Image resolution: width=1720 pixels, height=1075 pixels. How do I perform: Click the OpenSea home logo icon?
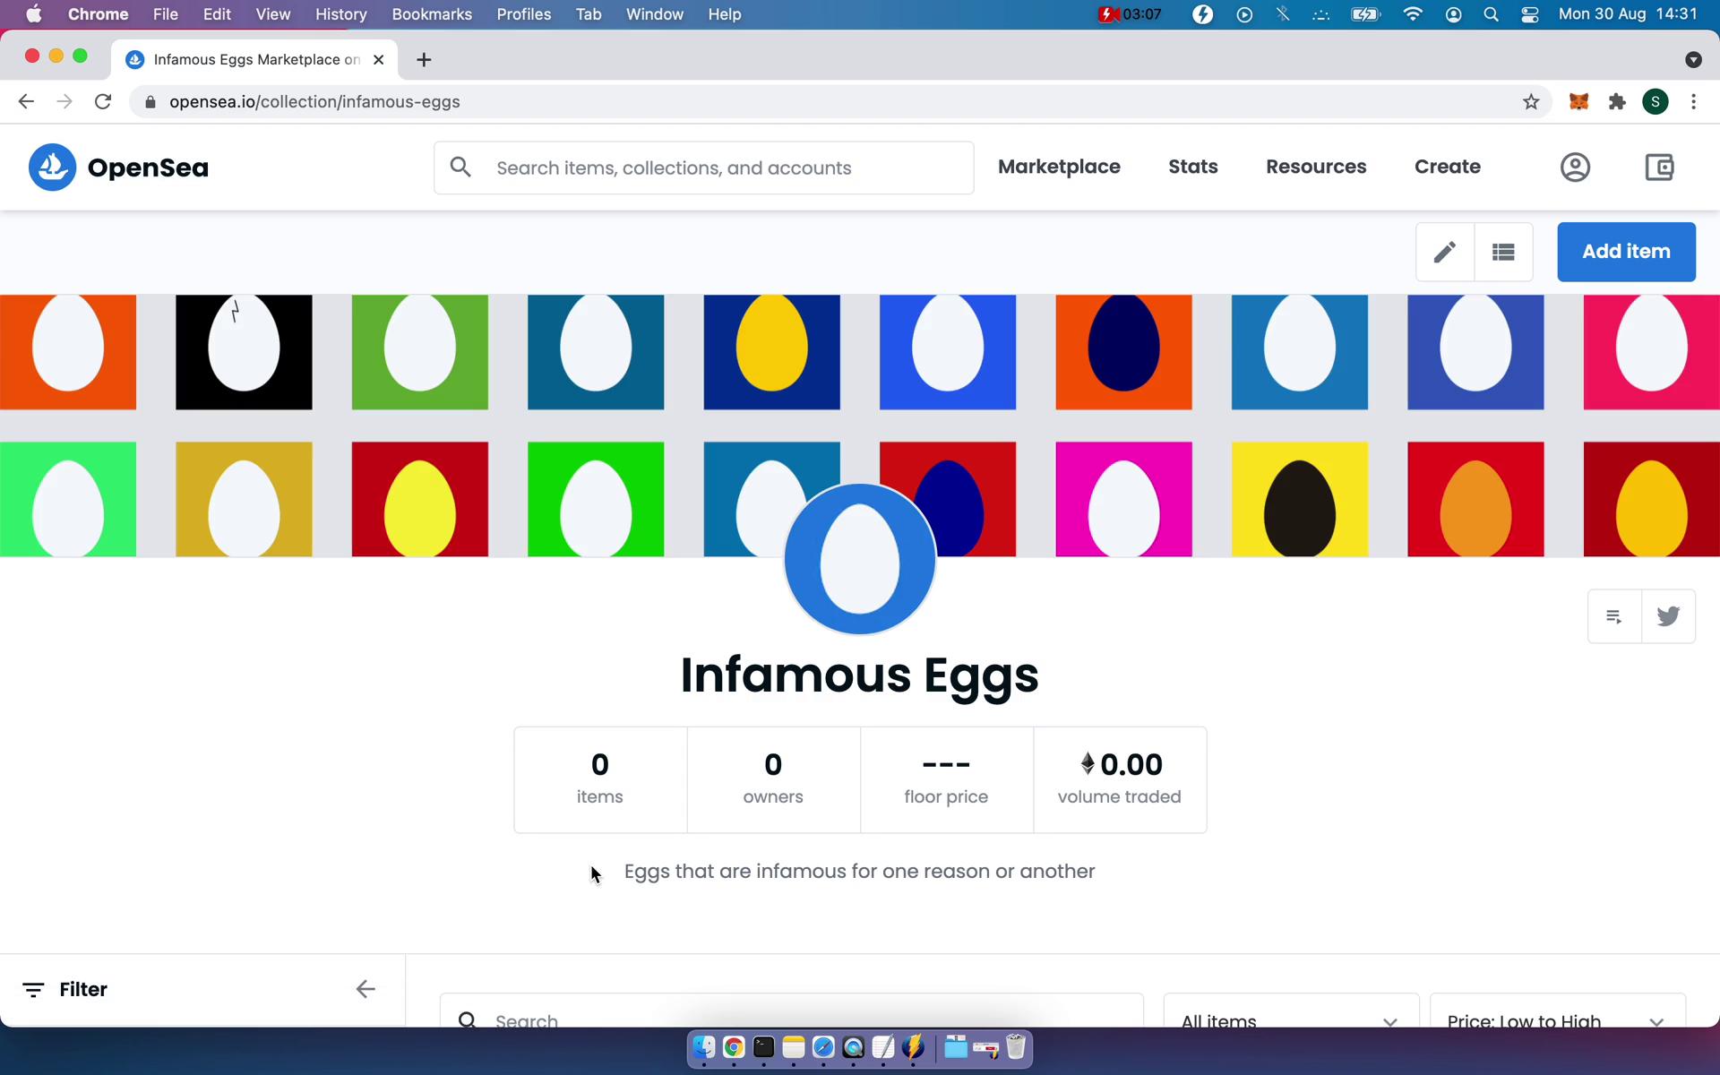[51, 166]
